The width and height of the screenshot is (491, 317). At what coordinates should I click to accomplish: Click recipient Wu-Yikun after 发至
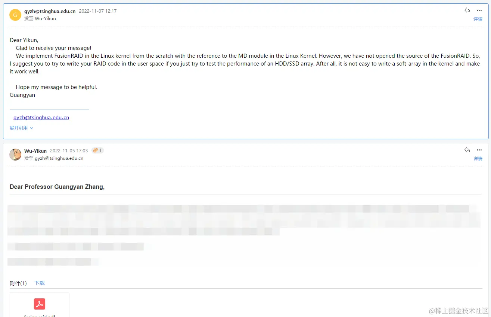45,18
